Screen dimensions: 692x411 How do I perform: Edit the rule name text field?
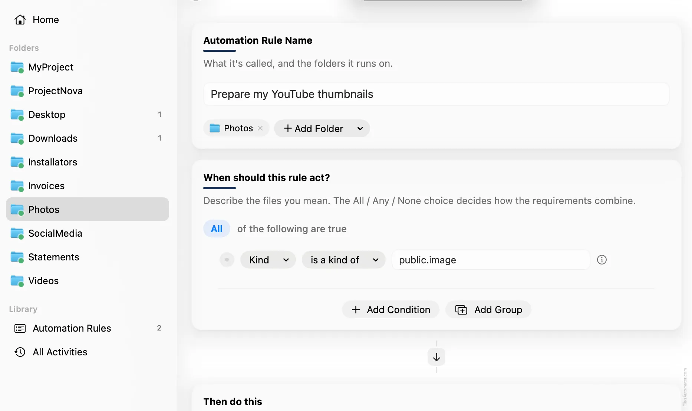[x=436, y=94]
